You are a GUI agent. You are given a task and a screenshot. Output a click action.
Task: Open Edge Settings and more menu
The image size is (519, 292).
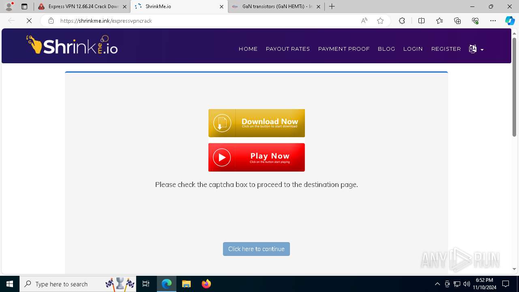(x=493, y=21)
